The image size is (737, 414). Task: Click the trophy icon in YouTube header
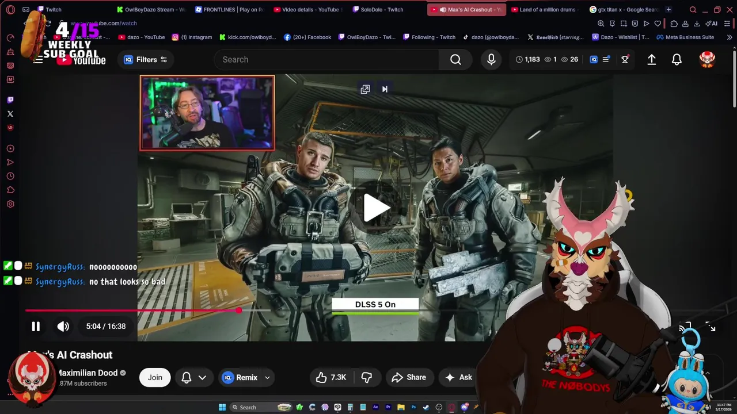625,59
